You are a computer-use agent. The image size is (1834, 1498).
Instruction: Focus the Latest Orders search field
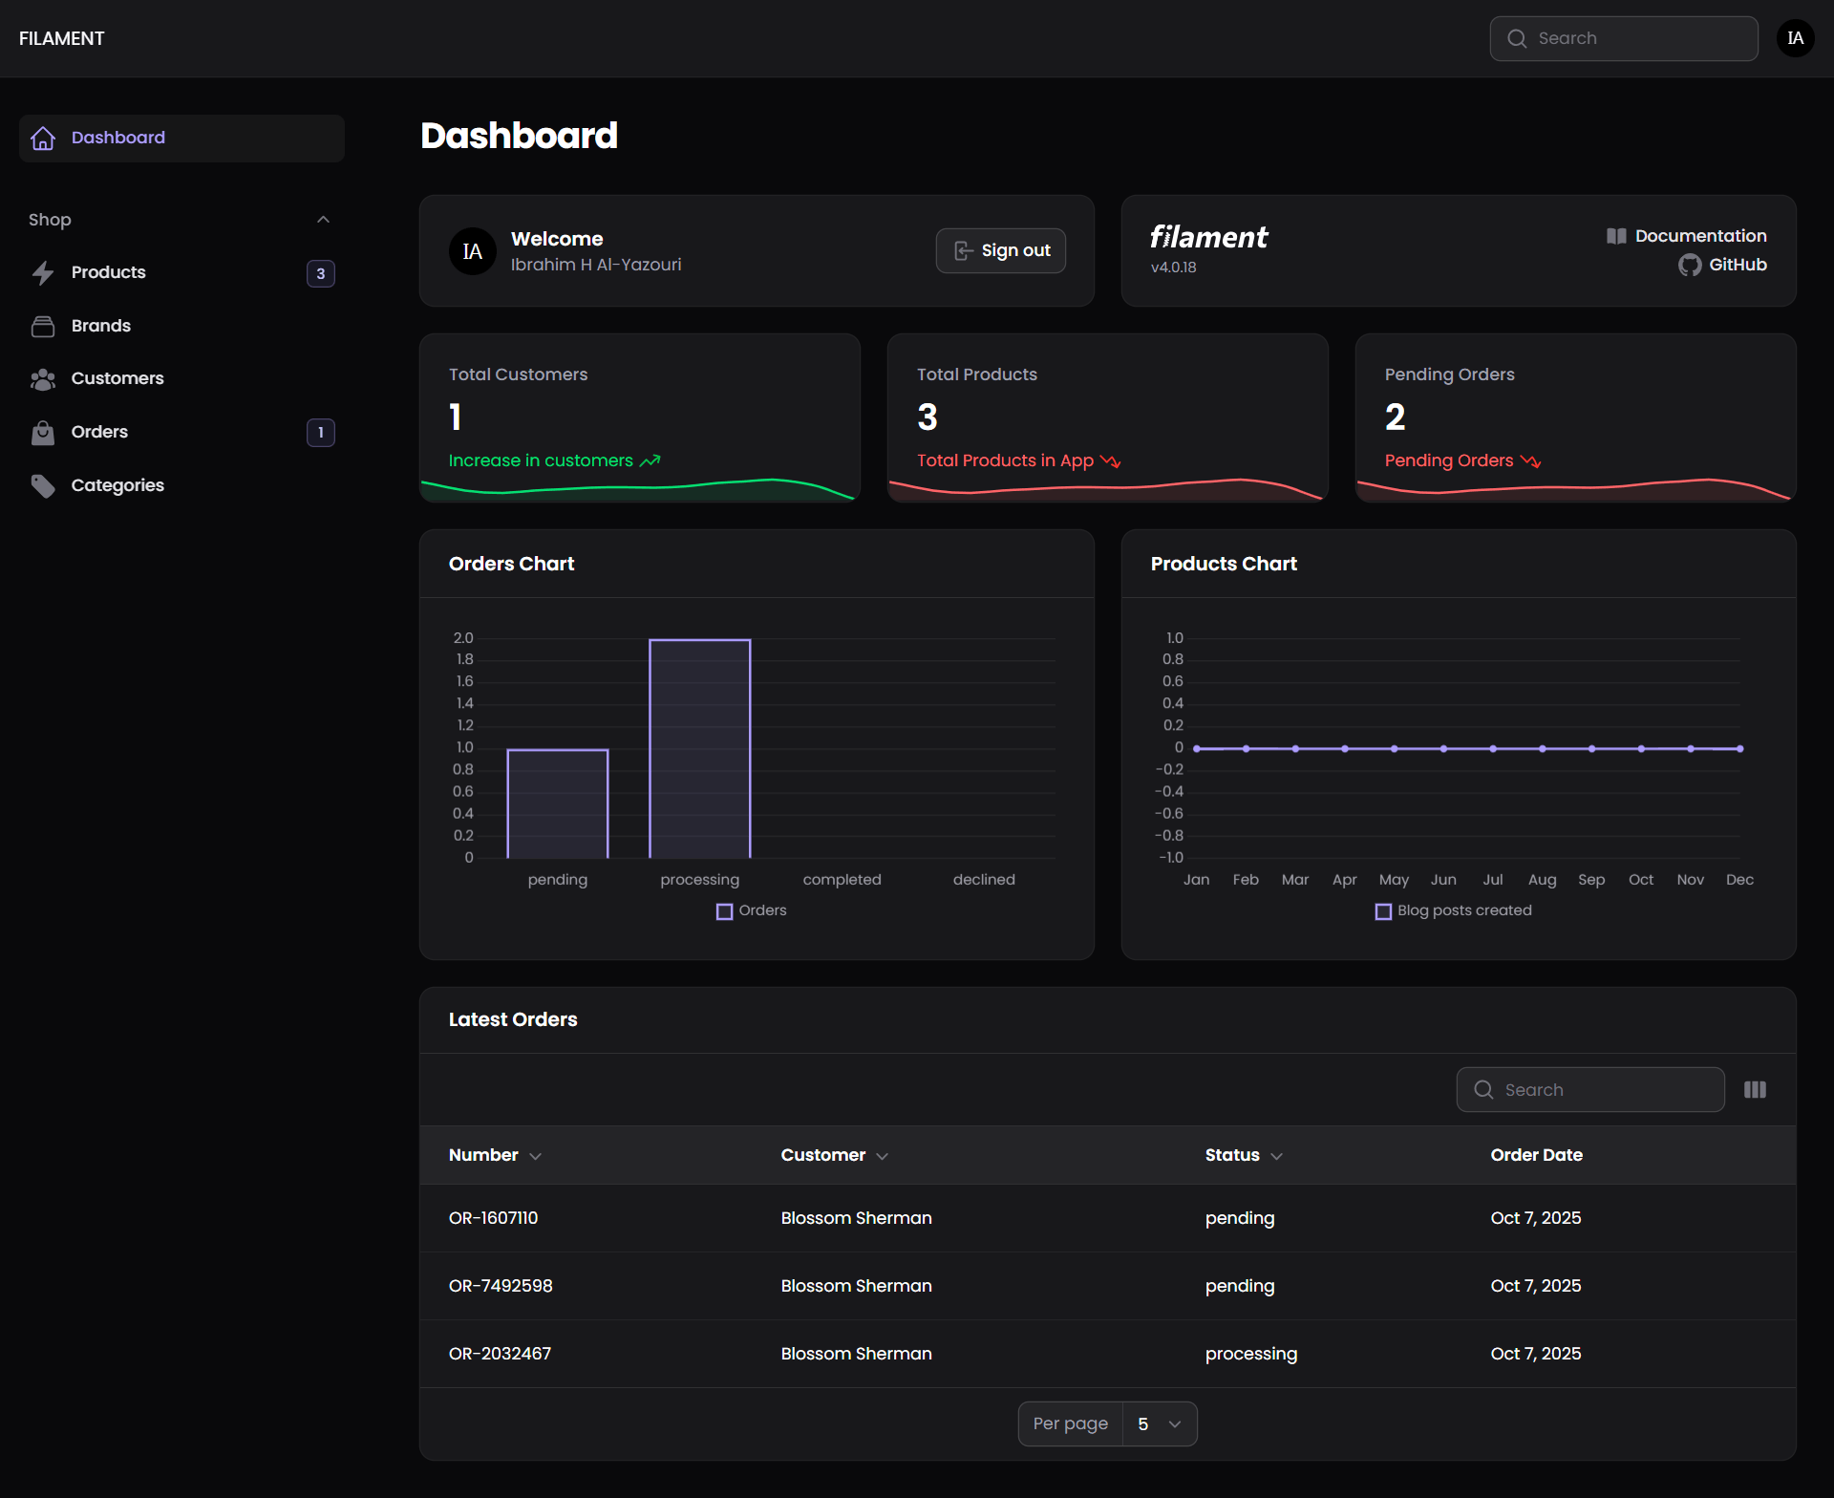coord(1589,1090)
